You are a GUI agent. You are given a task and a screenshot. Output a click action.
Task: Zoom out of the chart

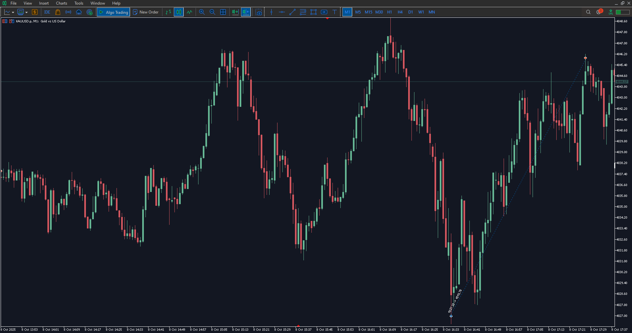212,12
